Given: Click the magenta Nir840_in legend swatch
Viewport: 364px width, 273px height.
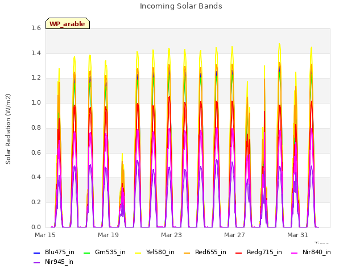Looking at the screenshot, I should (295, 253).
